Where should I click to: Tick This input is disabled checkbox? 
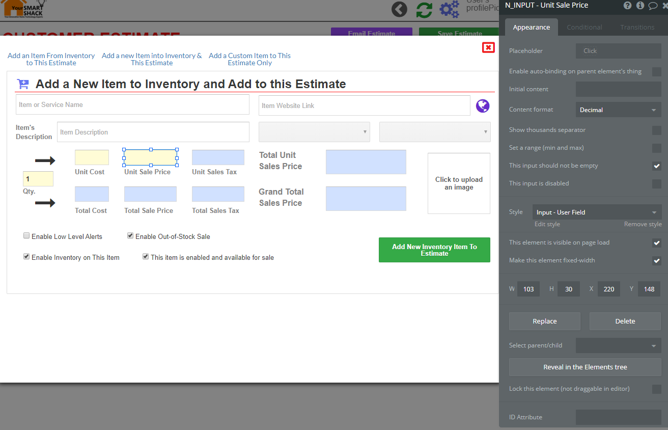tap(657, 183)
